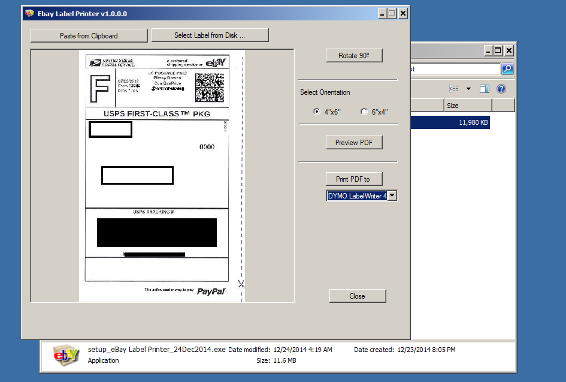Select the 4"x6" orientation radio button
The width and height of the screenshot is (566, 382).
click(x=317, y=112)
